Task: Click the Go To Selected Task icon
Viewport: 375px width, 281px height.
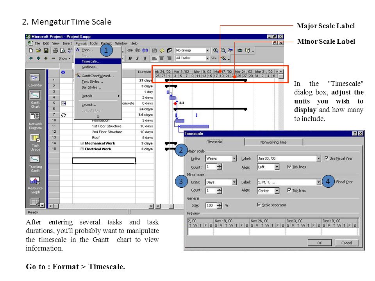Action: point(230,50)
